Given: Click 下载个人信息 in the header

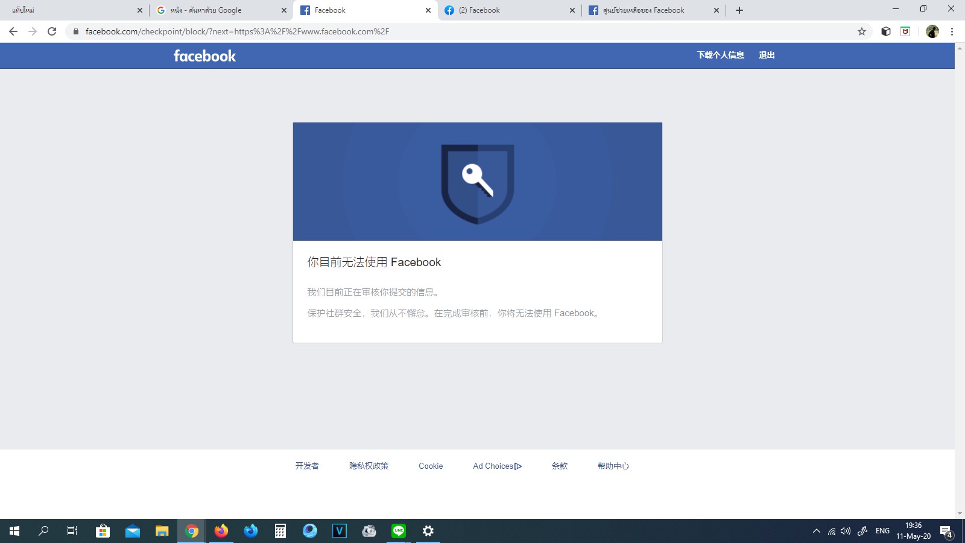Looking at the screenshot, I should (x=721, y=55).
